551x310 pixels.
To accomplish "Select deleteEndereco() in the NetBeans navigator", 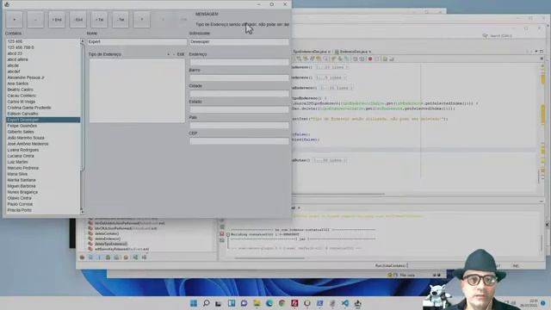I will (x=107, y=239).
